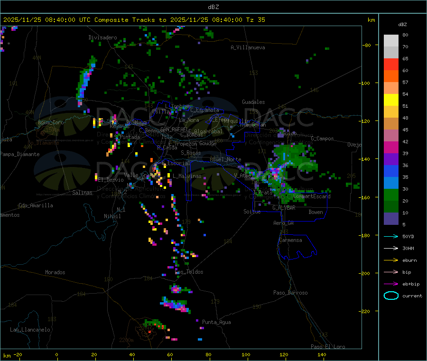The width and height of the screenshot is (427, 361).
Task: Click the cyan 'current' ellipse legend icon
Action: point(391,296)
